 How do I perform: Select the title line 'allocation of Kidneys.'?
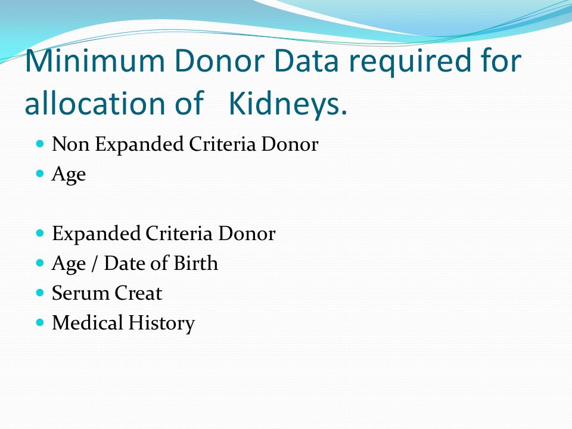(x=186, y=104)
